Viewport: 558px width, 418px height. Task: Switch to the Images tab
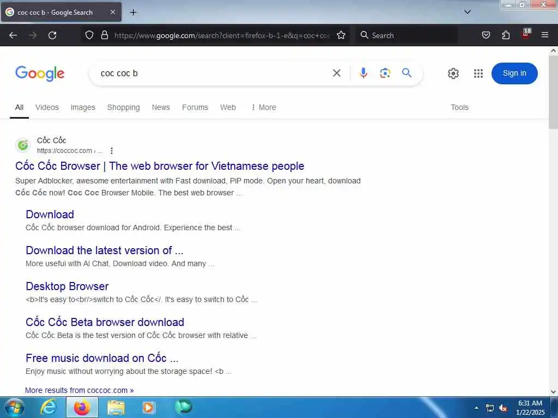(x=83, y=107)
